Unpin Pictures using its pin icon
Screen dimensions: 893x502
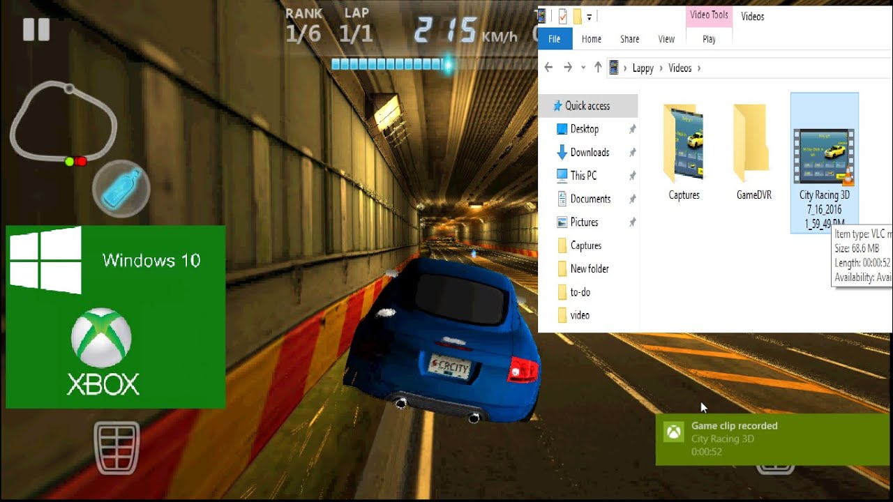[632, 222]
